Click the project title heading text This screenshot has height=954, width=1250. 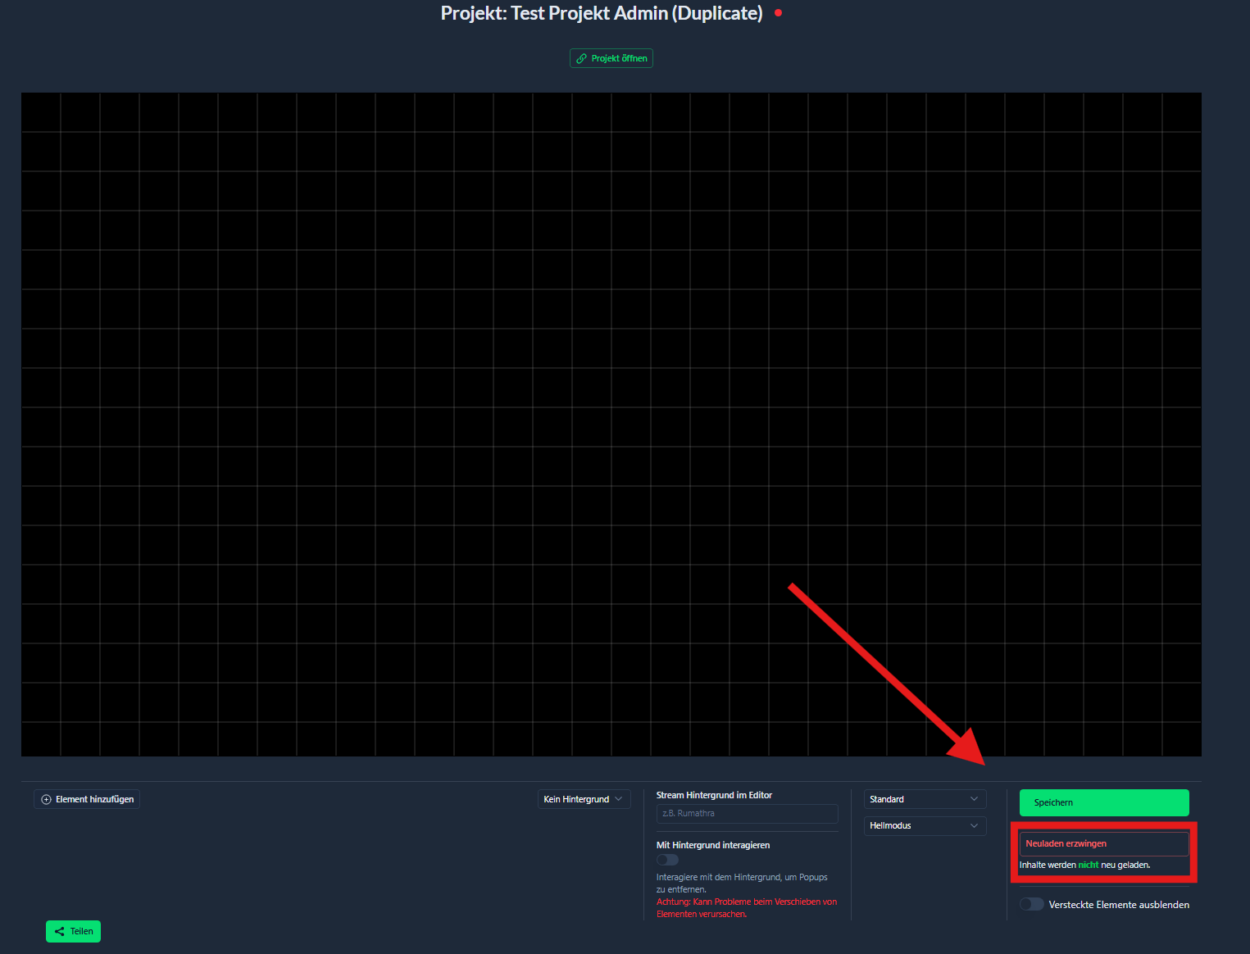[x=601, y=13]
